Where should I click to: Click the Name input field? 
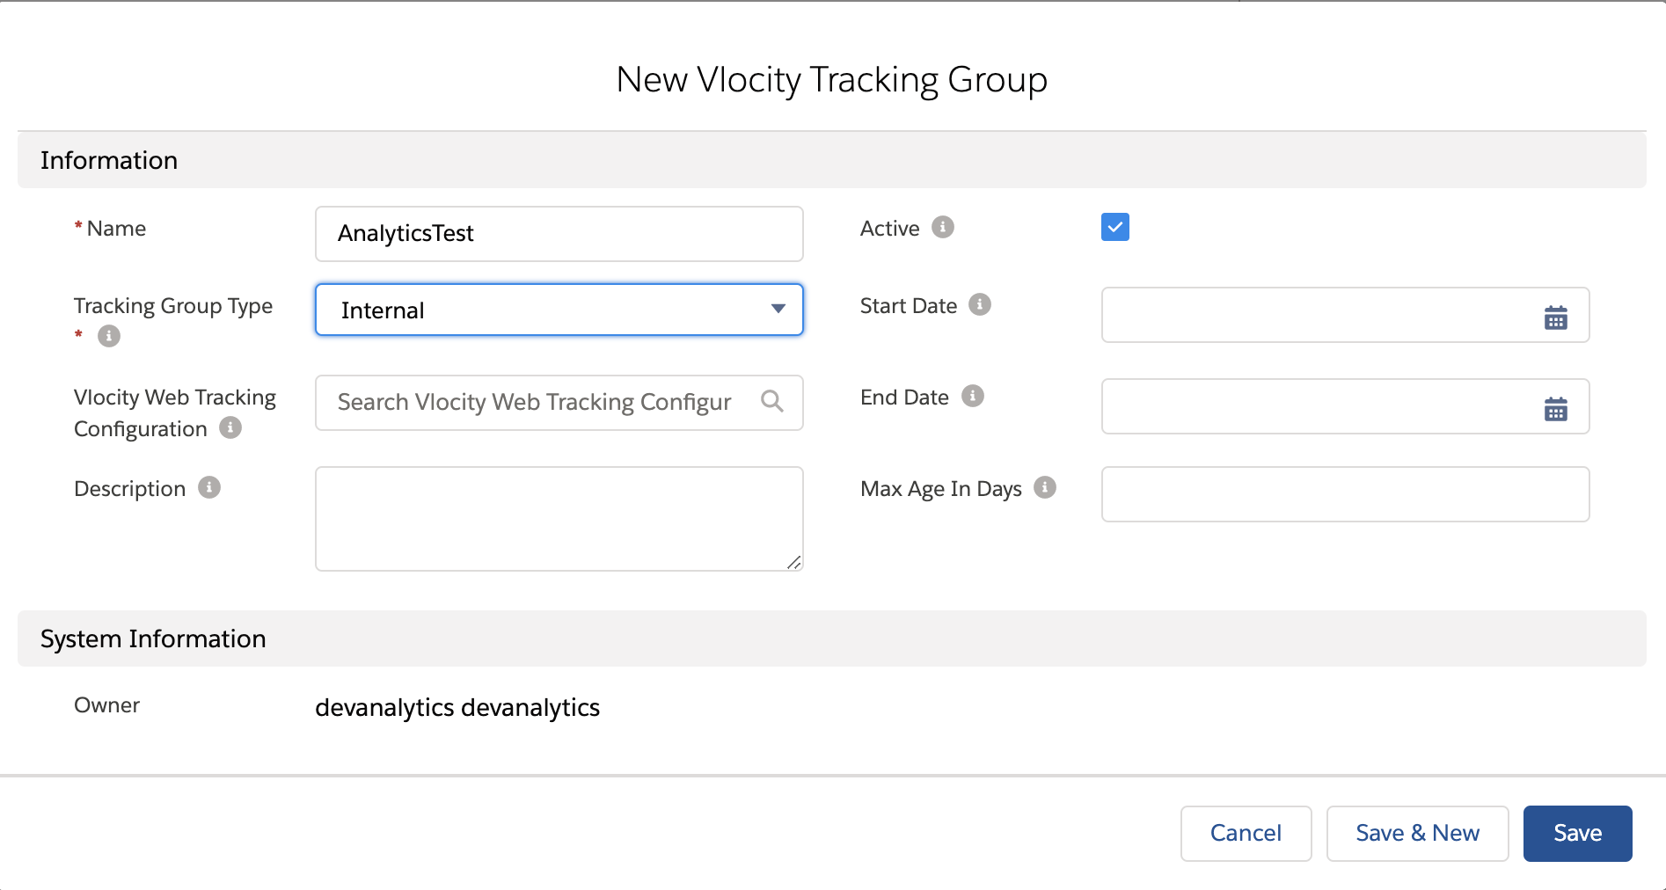click(559, 234)
